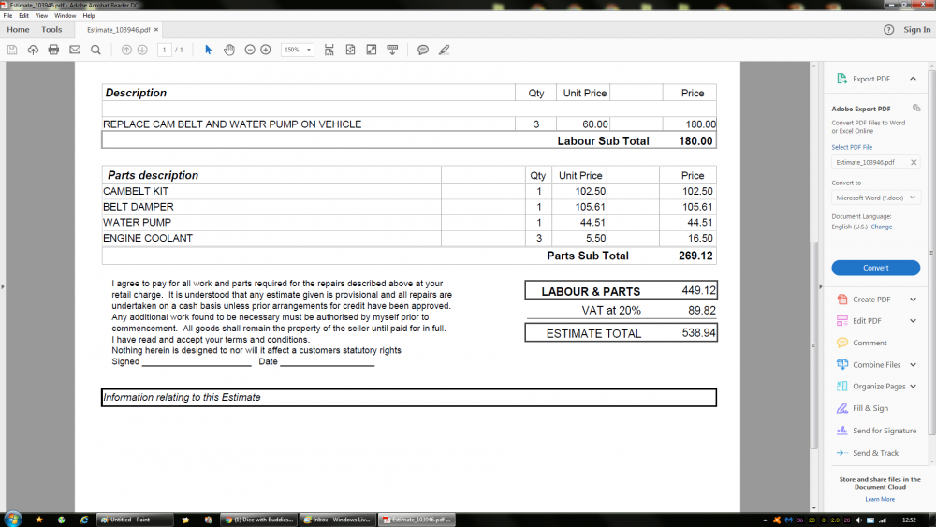Screen dimensions: 936x527
Task: Expand the Create PDF chevron
Action: (x=913, y=300)
